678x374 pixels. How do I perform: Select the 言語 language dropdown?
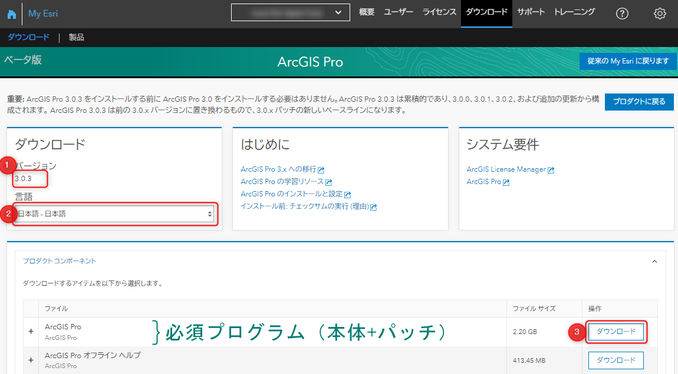click(115, 214)
